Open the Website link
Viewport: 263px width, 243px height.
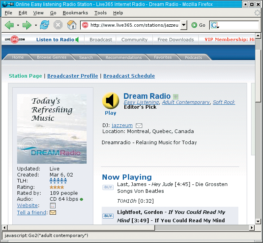tap(27, 206)
